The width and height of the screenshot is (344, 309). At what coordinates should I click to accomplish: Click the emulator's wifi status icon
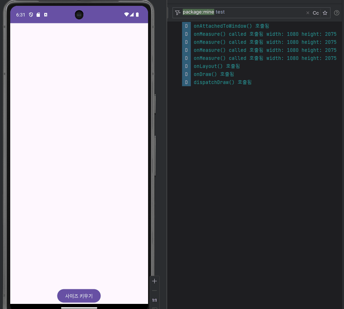coord(126,15)
